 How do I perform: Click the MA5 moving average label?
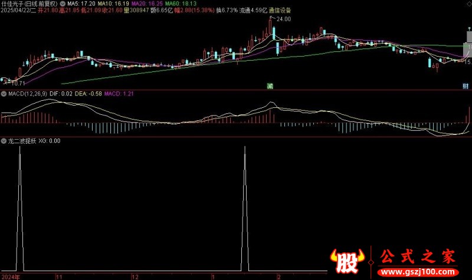click(x=81, y=4)
